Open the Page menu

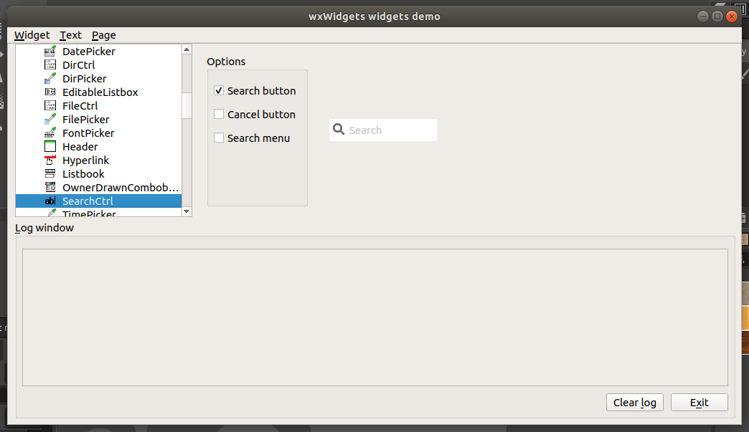[103, 34]
